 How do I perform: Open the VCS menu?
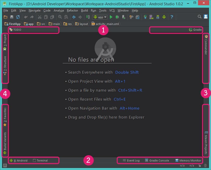tap(112, 10)
